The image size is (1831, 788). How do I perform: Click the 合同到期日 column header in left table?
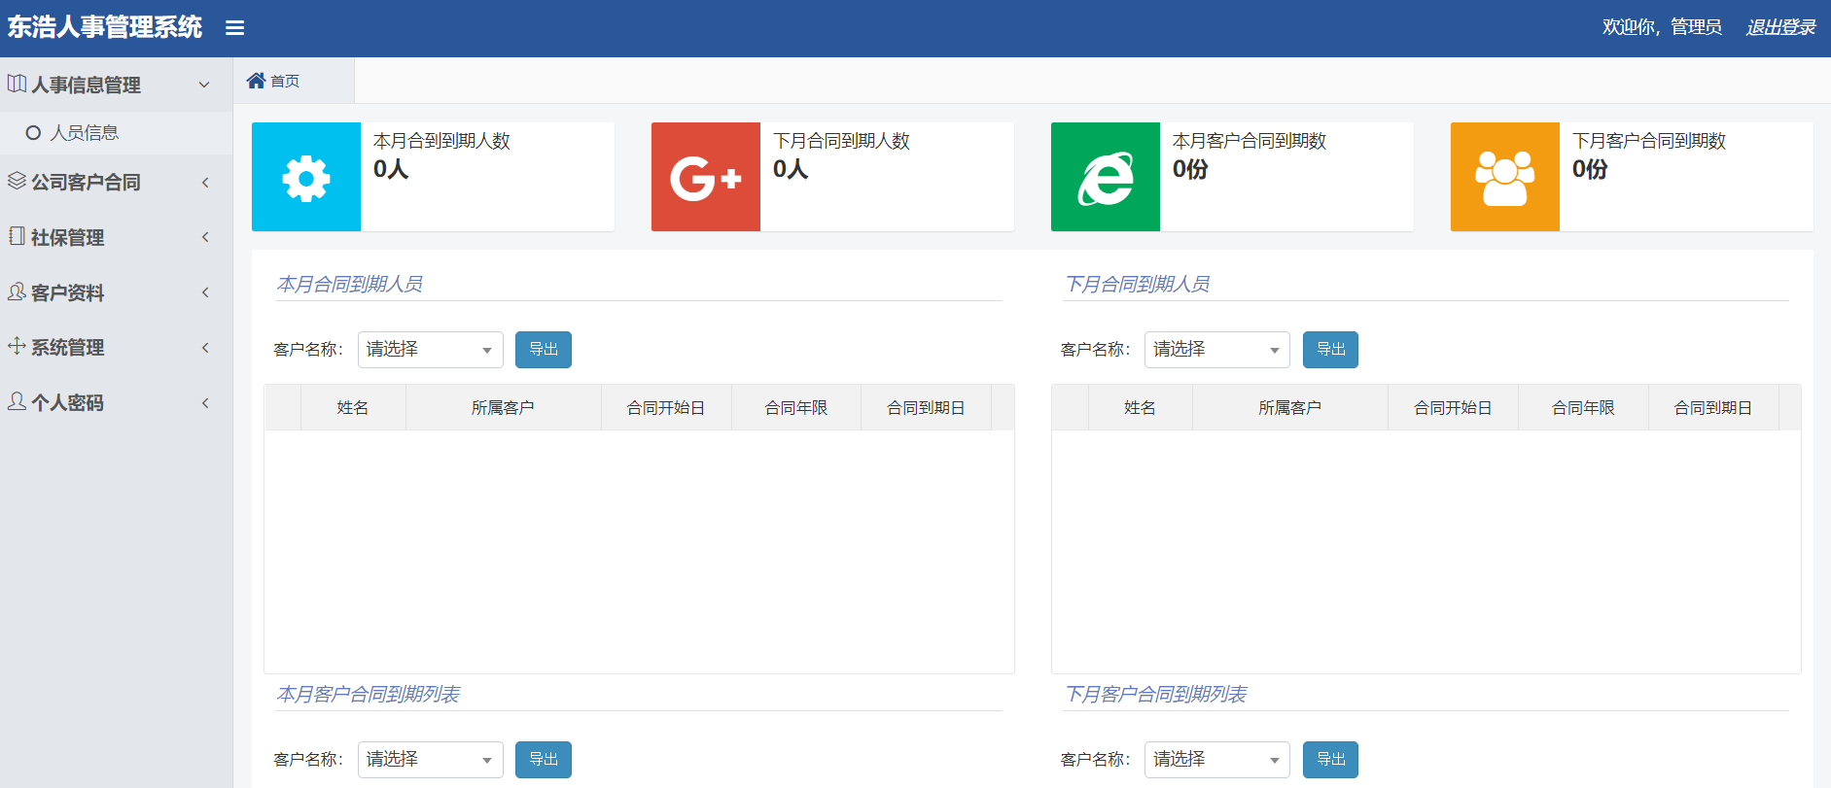925,408
